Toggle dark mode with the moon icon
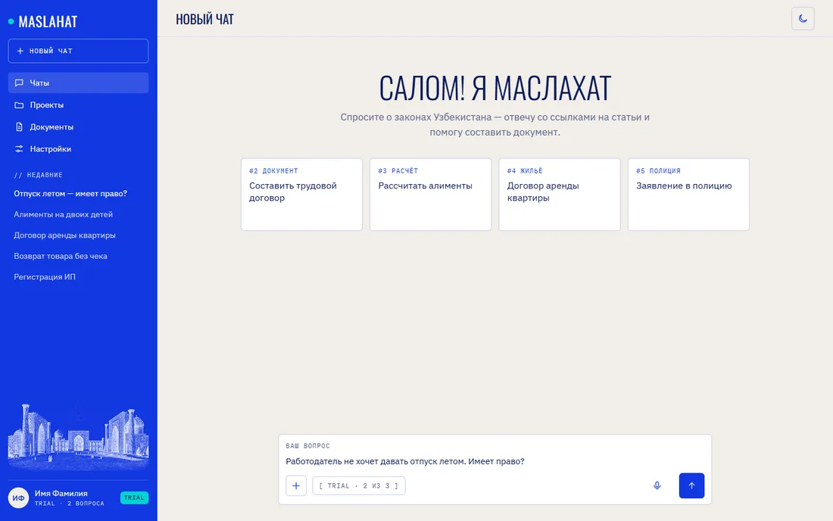This screenshot has height=521, width=833. click(803, 19)
